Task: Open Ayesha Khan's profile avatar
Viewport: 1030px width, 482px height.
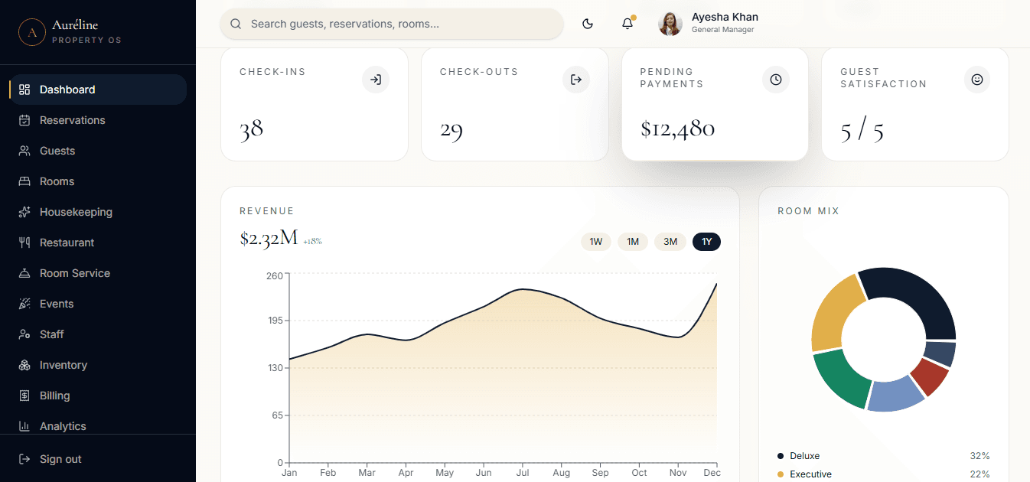Action: pos(670,24)
